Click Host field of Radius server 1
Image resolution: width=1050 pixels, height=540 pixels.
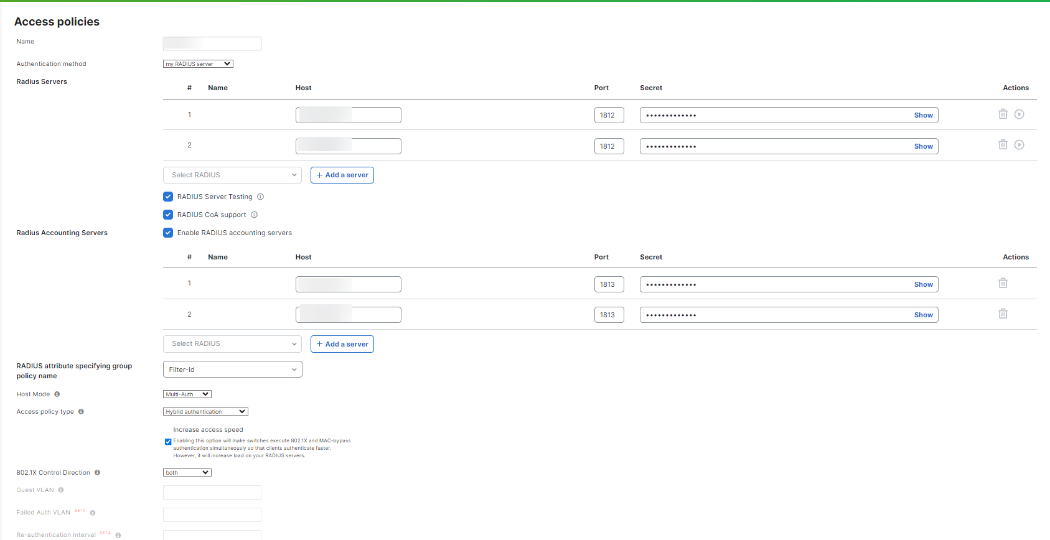click(x=349, y=115)
